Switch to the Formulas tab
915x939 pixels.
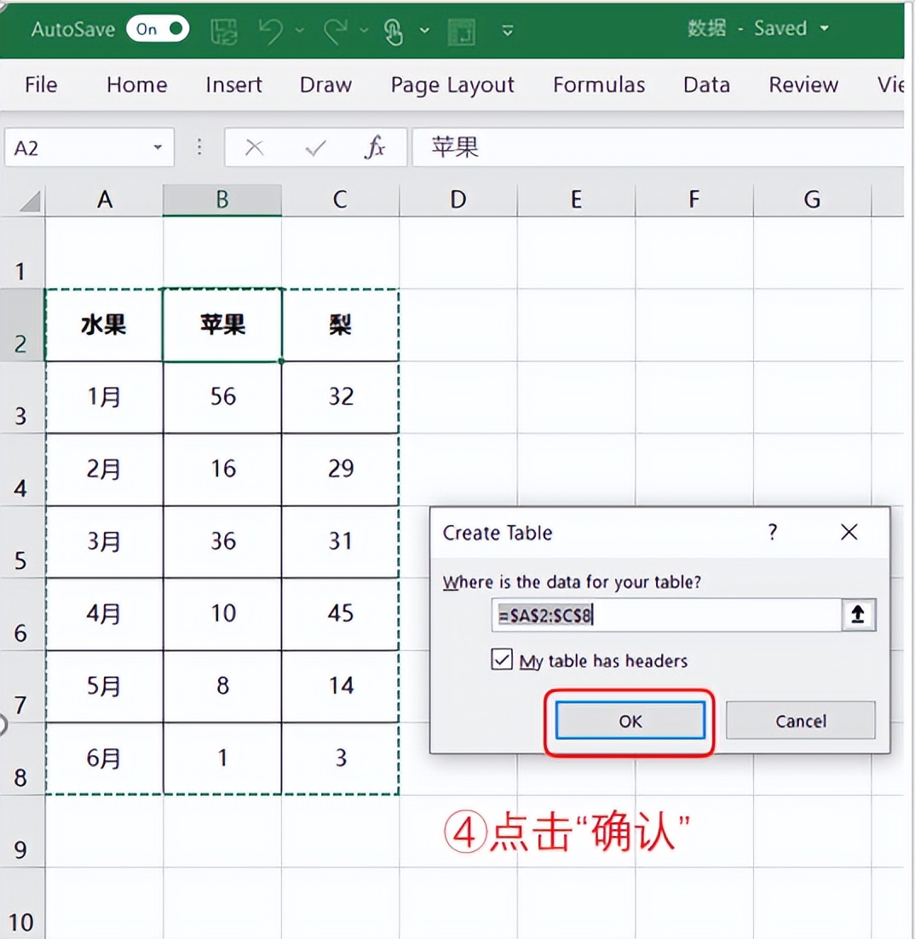(x=599, y=84)
